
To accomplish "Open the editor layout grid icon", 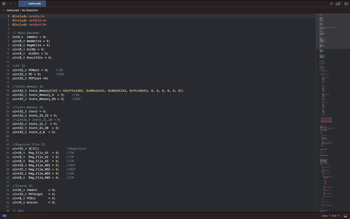I will 4,3.
